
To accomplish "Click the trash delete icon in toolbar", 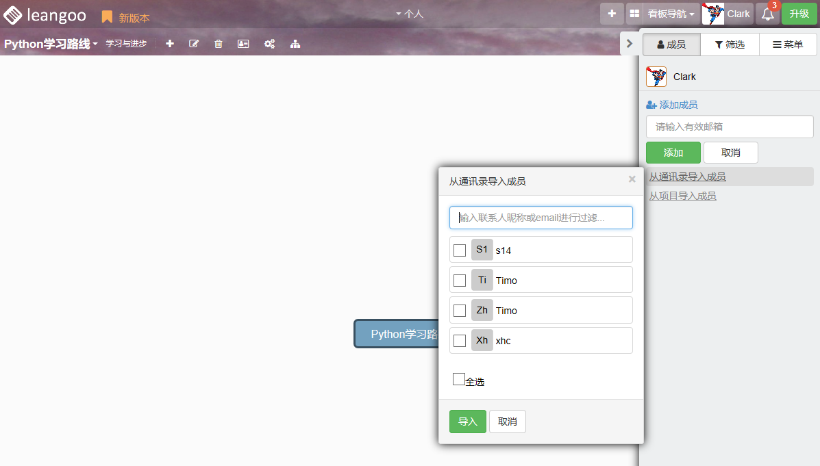I will (219, 44).
